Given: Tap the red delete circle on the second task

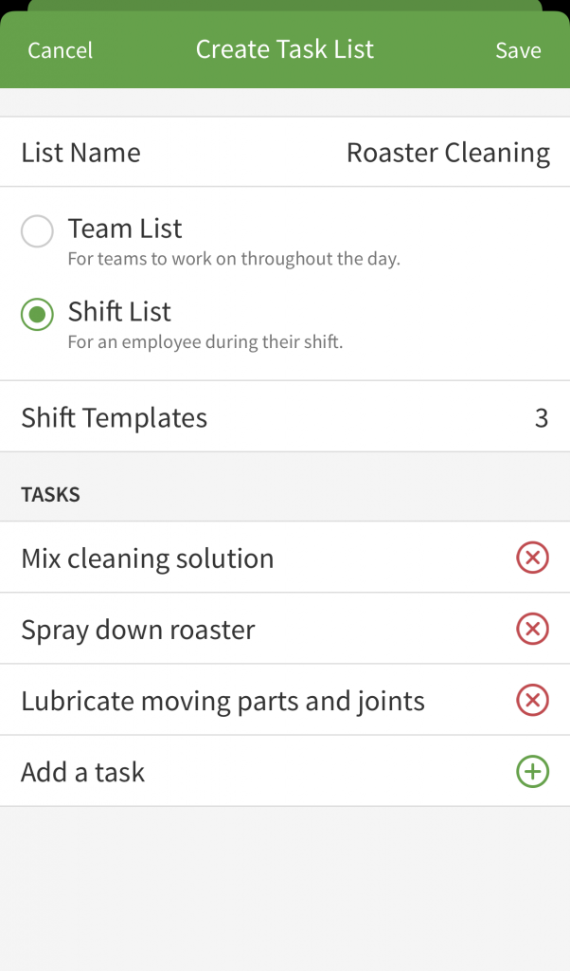Looking at the screenshot, I should (x=533, y=629).
